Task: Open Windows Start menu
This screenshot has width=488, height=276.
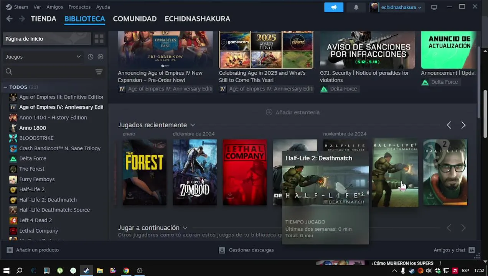Action: [x=6, y=271]
